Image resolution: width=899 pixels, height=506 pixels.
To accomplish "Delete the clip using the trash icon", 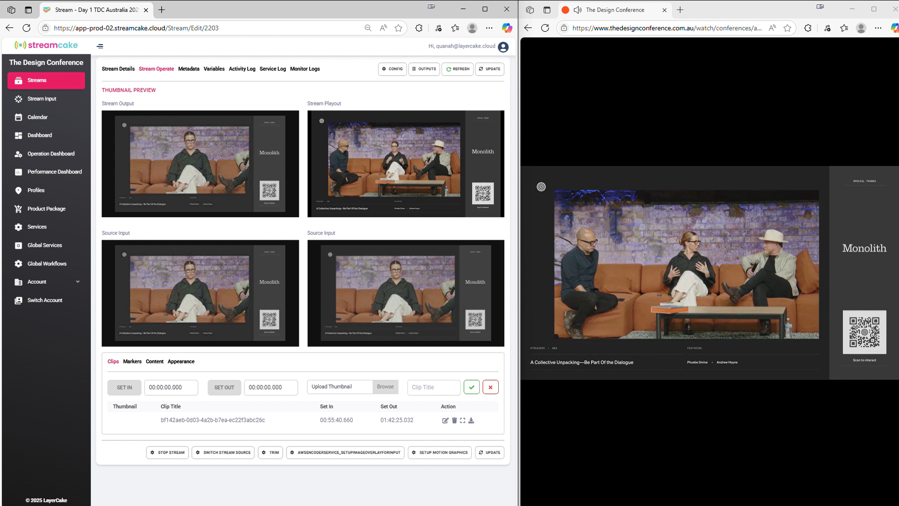I will (454, 420).
